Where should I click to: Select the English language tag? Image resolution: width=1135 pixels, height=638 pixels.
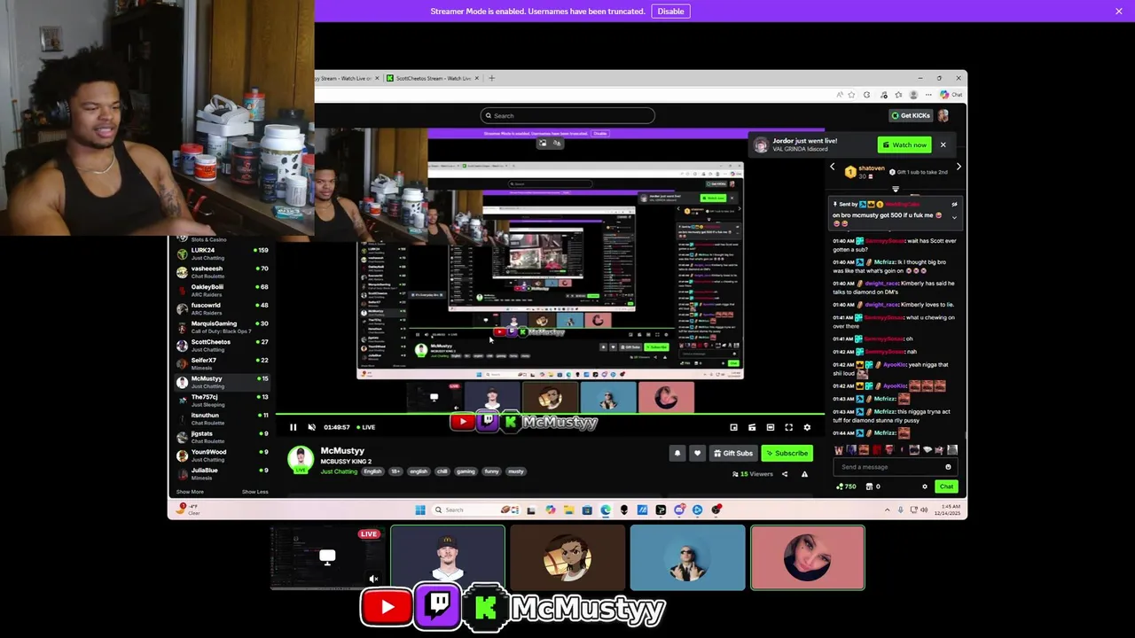coord(372,471)
